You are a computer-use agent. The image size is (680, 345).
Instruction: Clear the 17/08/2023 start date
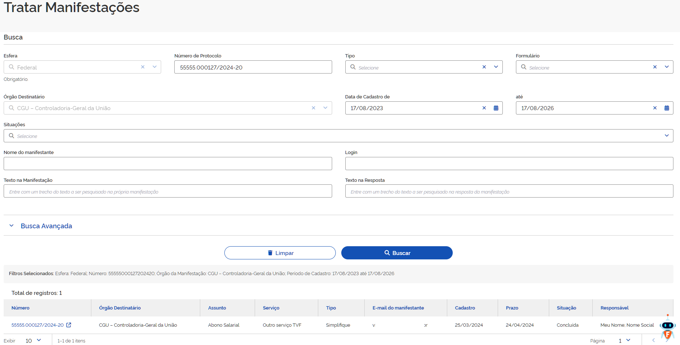(484, 108)
